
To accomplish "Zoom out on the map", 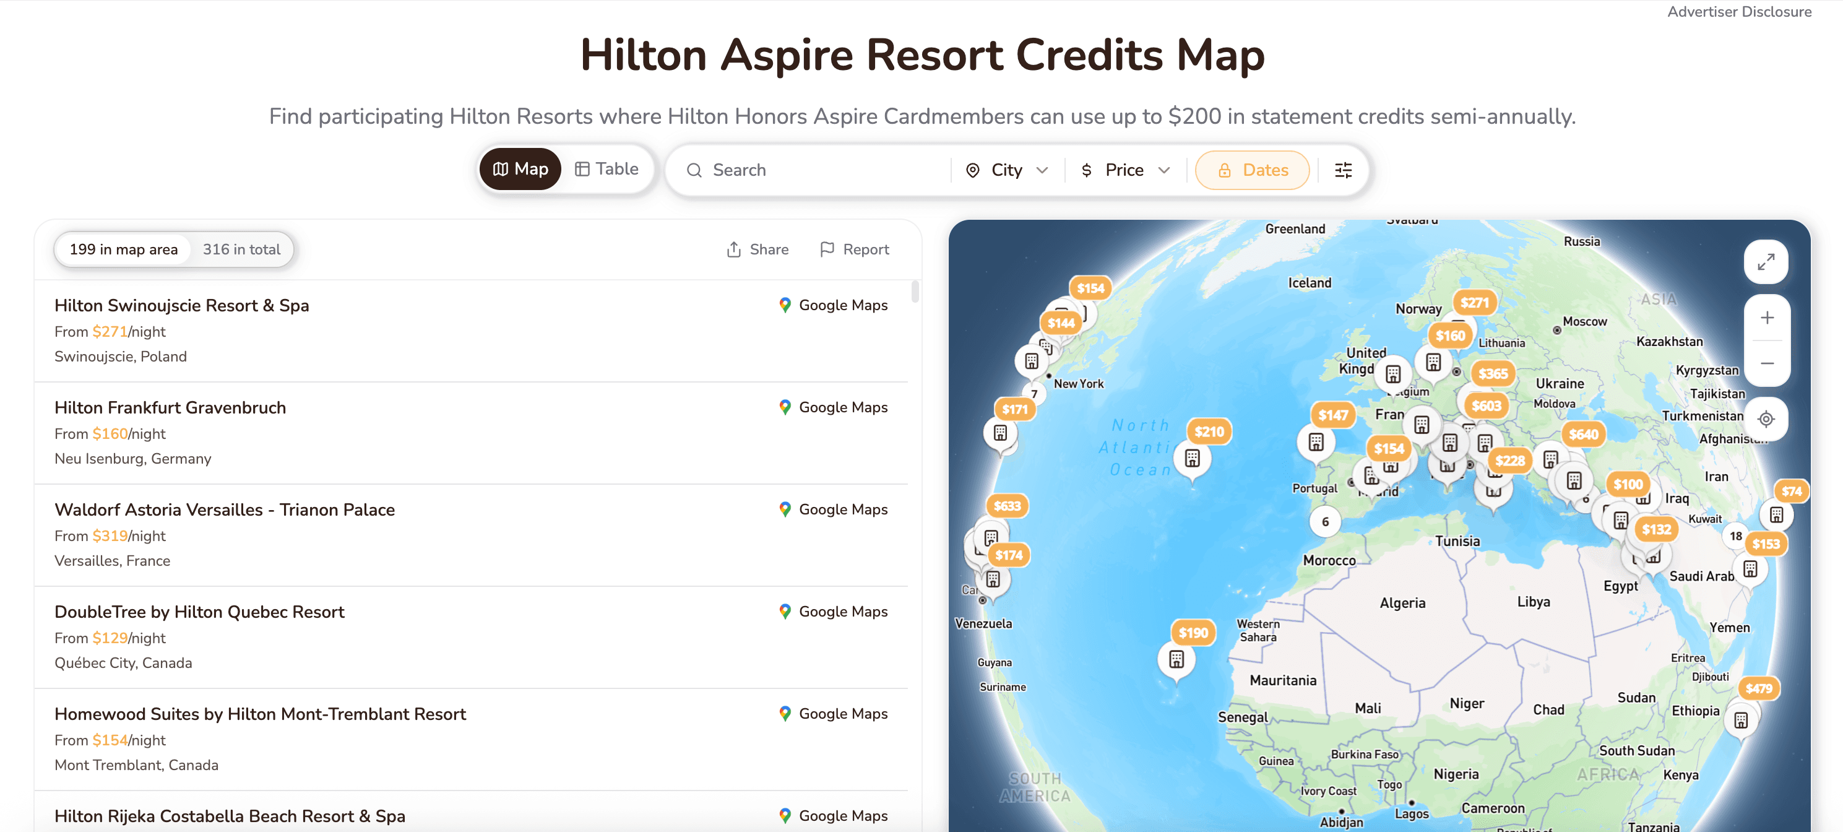I will 1766,363.
